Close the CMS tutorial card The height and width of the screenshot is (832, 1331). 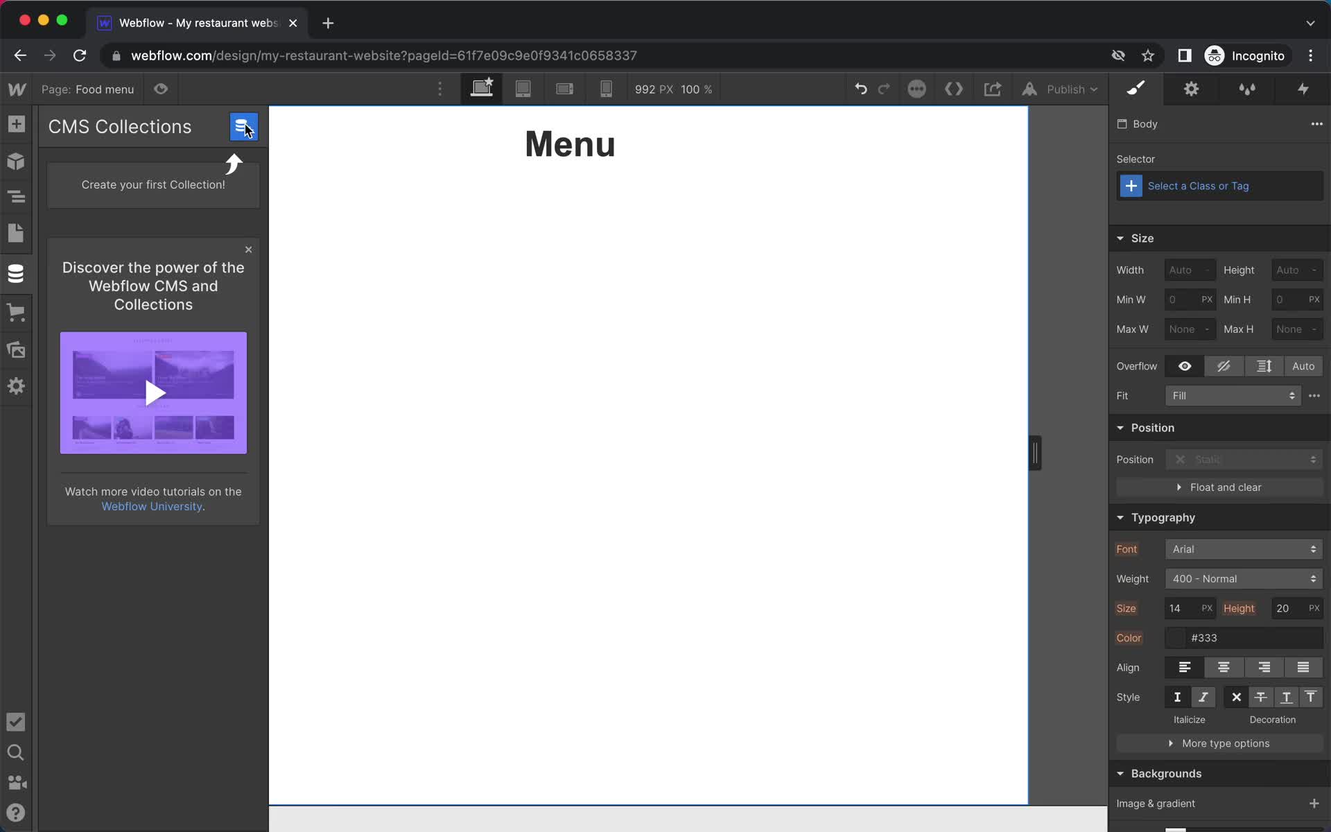(x=248, y=250)
